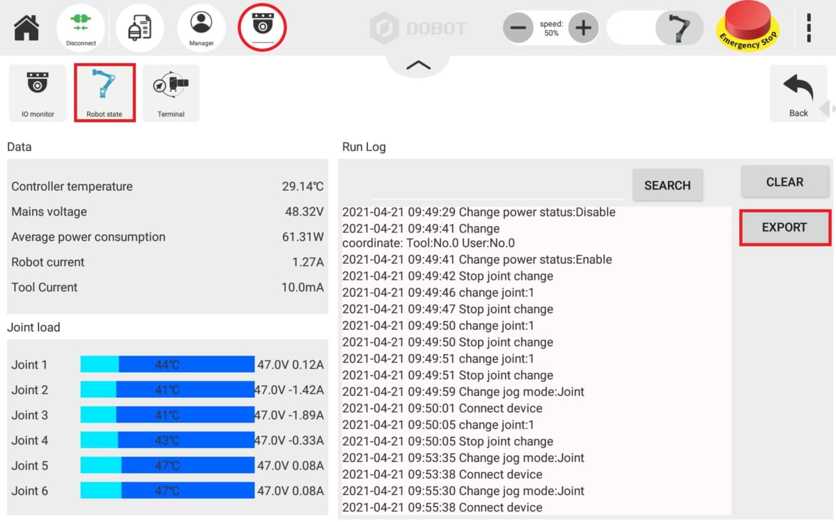This screenshot has width=836, height=522.
Task: Click the SEARCH button in Run Log
Action: [x=667, y=185]
